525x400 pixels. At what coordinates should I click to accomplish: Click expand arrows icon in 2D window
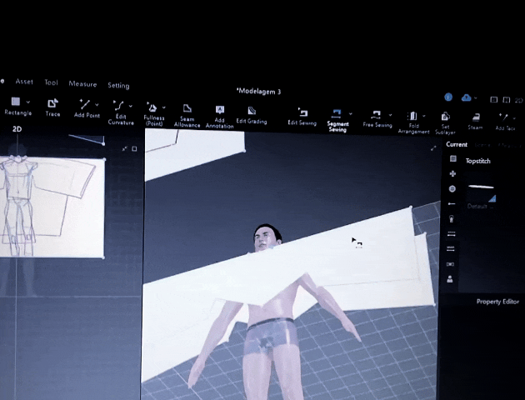[124, 148]
